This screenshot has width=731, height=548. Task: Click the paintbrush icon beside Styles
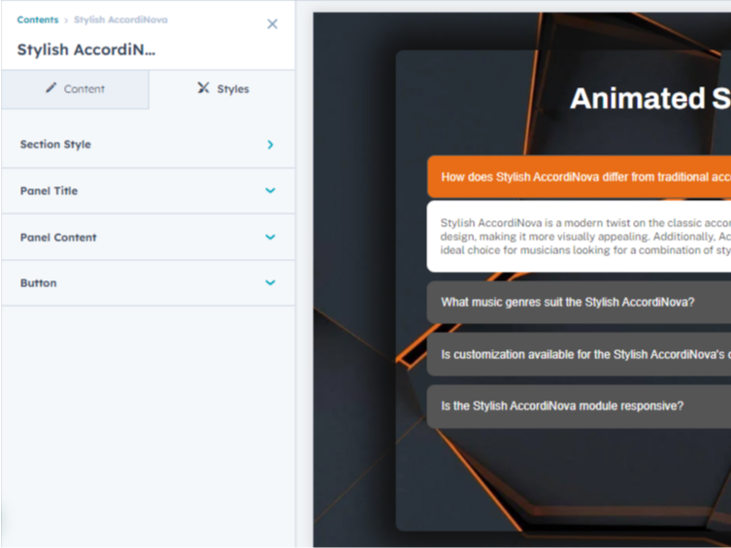click(x=203, y=88)
